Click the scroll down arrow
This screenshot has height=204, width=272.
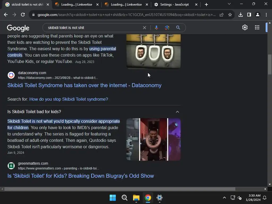click(270, 184)
